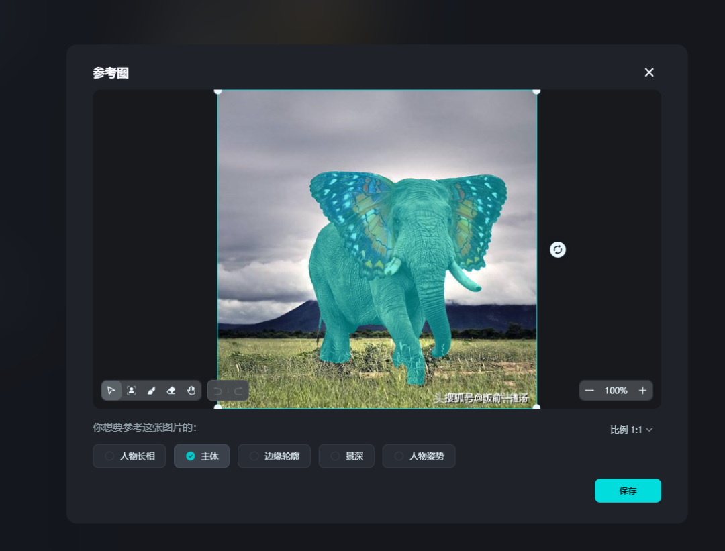Select the 人物长相 reference option
The width and height of the screenshot is (725, 551).
tap(129, 456)
